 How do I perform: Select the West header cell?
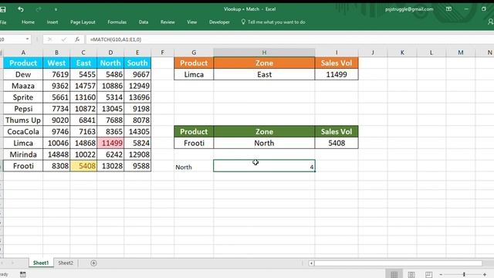click(x=56, y=63)
